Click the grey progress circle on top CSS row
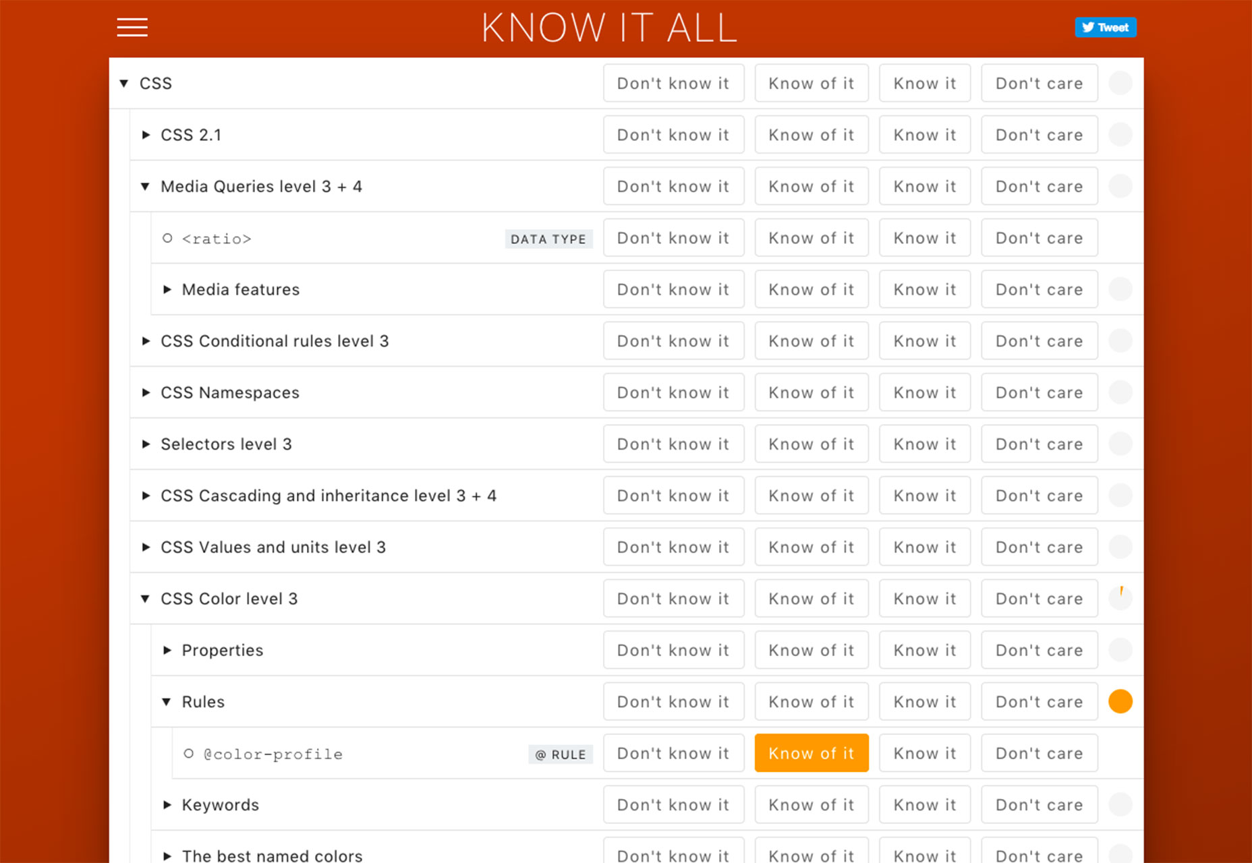Viewport: 1252px width, 863px height. (1120, 83)
